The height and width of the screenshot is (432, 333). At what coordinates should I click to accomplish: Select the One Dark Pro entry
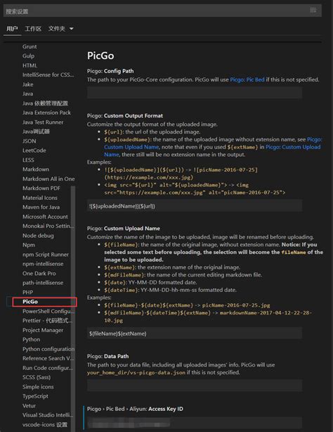click(x=39, y=273)
